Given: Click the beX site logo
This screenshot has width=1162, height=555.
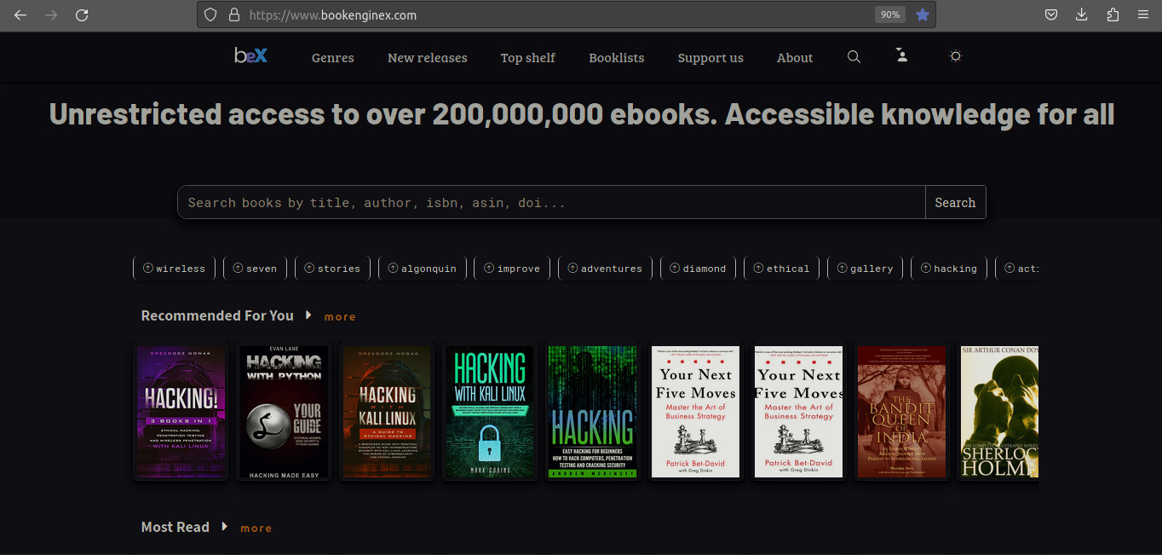Looking at the screenshot, I should 250,56.
